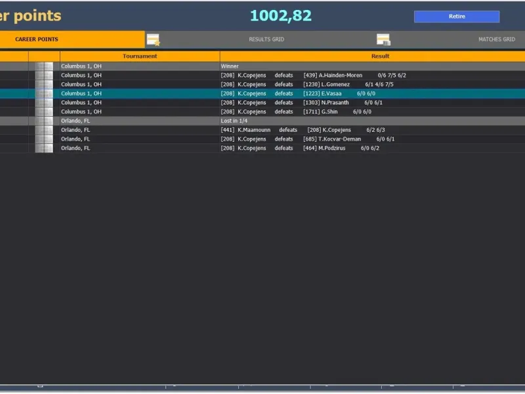Click the Matches Grid card icon
Image resolution: width=525 pixels, height=394 pixels.
(x=383, y=39)
